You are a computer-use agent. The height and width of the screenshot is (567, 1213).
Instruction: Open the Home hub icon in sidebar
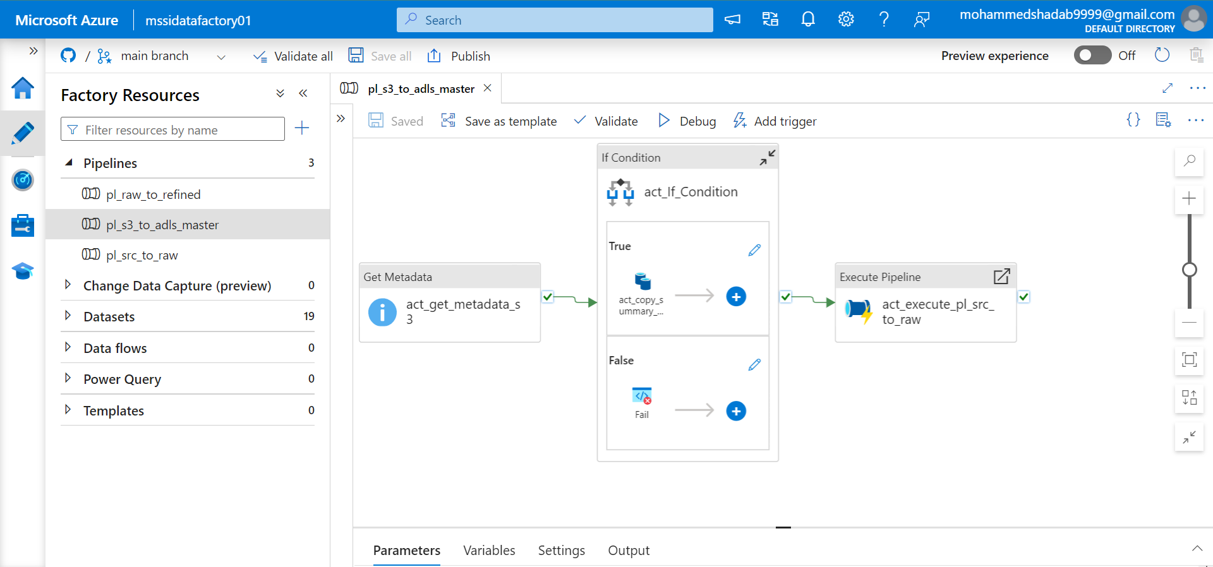tap(23, 88)
